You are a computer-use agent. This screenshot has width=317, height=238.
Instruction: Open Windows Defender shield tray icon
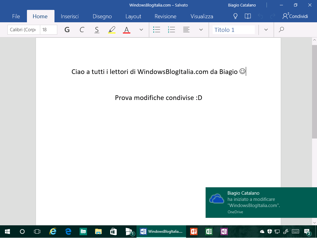pyautogui.click(x=270, y=232)
